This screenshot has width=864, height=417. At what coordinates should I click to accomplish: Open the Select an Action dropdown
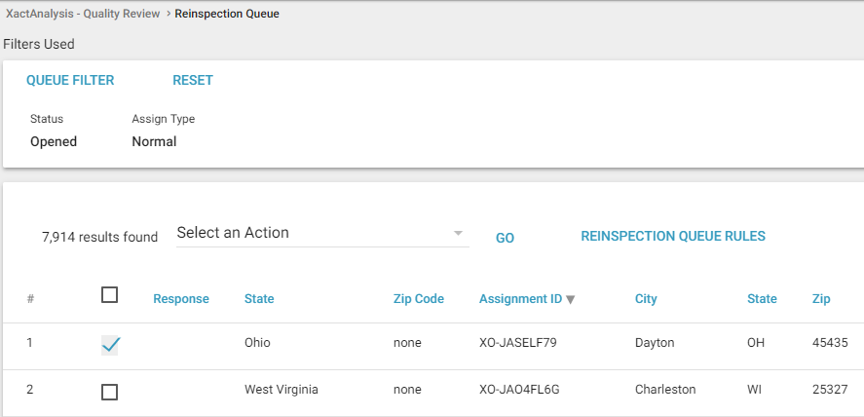coord(312,234)
